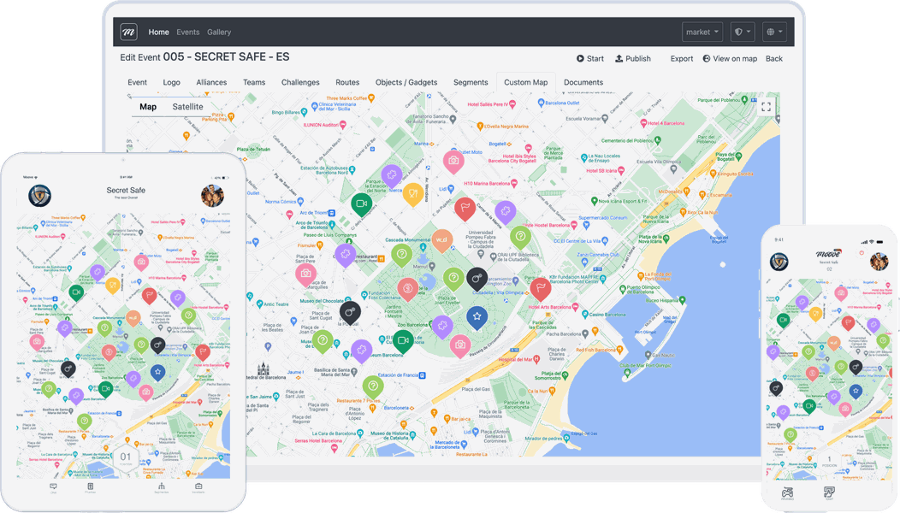Tap the blue star marker on the tablet map

158,373
